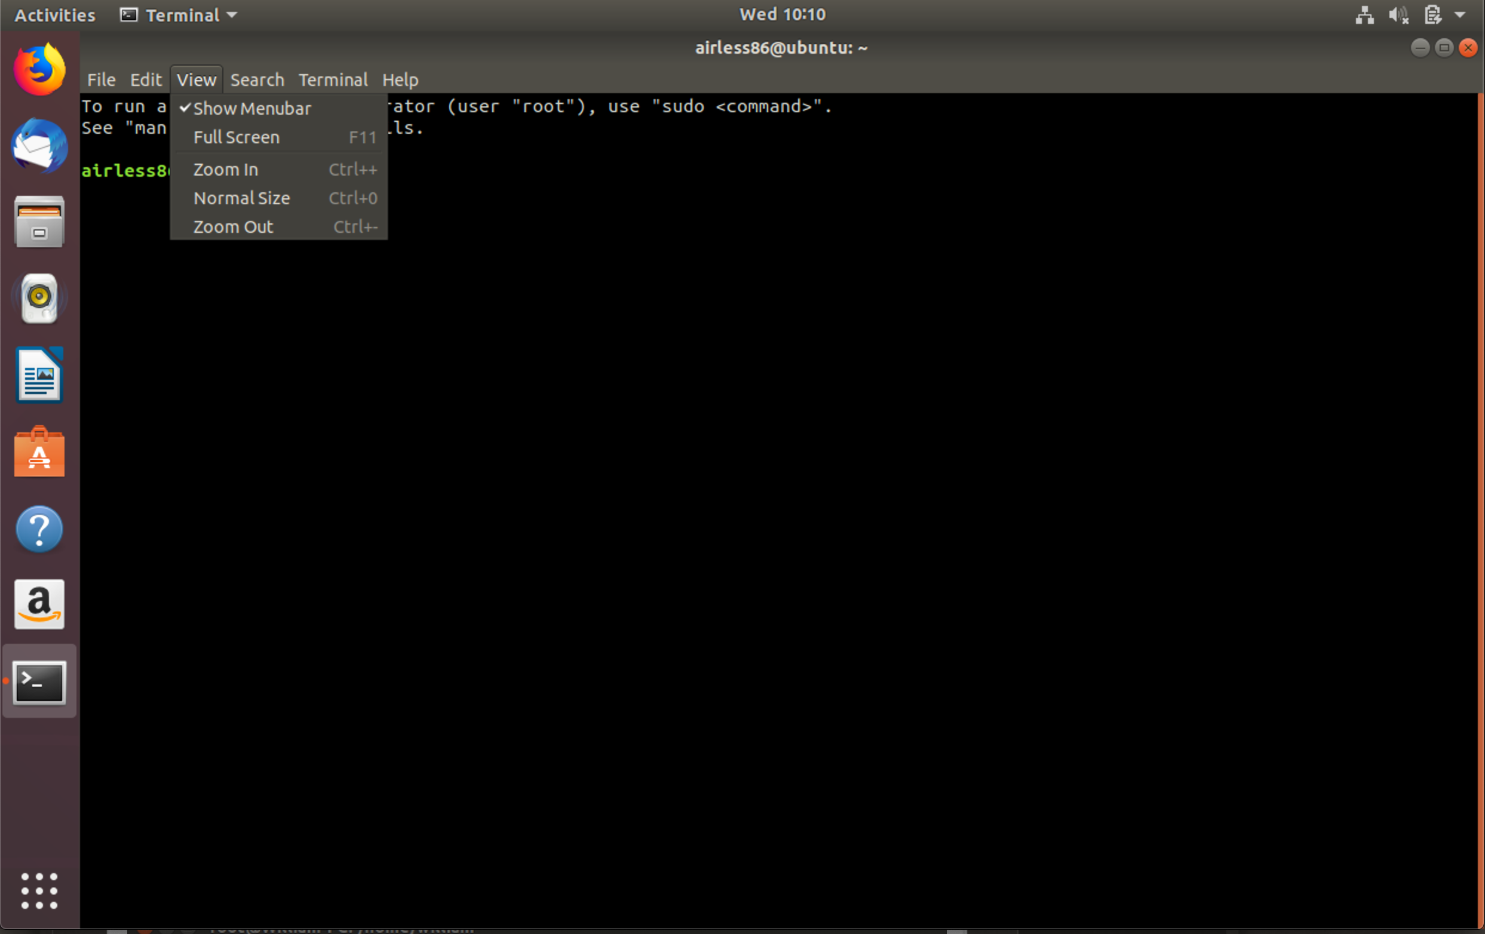Open Firefox from the dock
1485x934 pixels.
point(39,69)
